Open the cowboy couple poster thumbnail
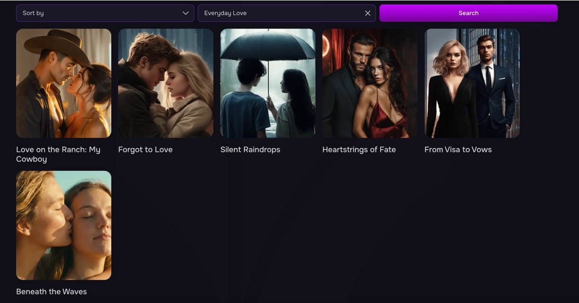The width and height of the screenshot is (579, 303). pyautogui.click(x=63, y=83)
